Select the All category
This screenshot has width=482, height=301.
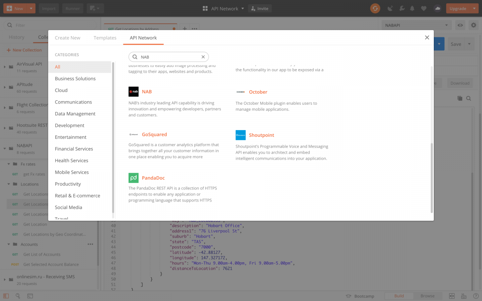point(80,67)
